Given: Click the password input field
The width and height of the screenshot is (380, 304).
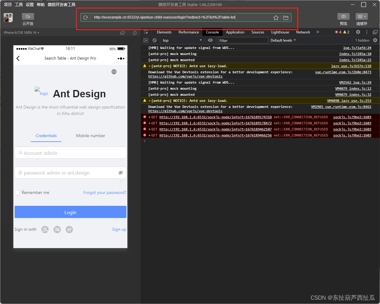Looking at the screenshot, I should point(71,173).
